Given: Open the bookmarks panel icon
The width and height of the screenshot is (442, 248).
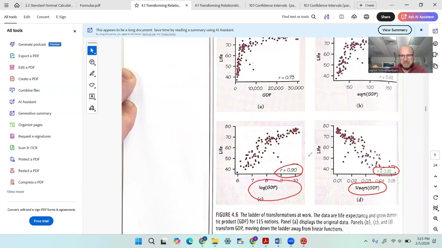Looking at the screenshot, I should point(435,54).
